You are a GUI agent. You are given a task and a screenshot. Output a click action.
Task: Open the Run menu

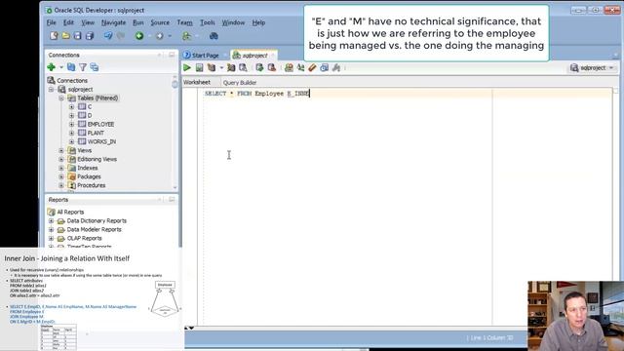[x=138, y=22]
